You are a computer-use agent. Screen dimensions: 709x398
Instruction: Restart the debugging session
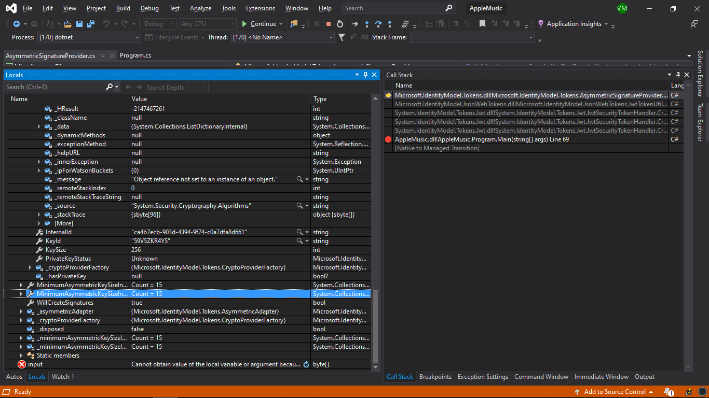pos(339,24)
